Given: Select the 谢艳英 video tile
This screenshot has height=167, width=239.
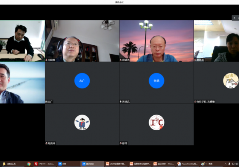Looking at the screenshot, I should 216,41.
